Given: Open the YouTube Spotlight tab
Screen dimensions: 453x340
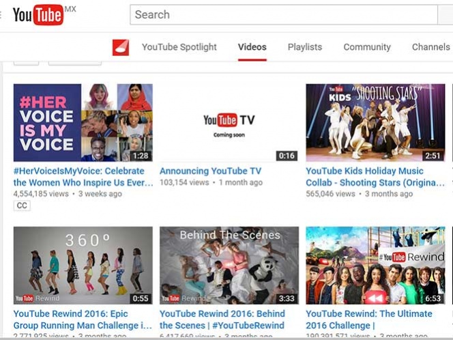Looking at the screenshot, I should click(x=179, y=47).
